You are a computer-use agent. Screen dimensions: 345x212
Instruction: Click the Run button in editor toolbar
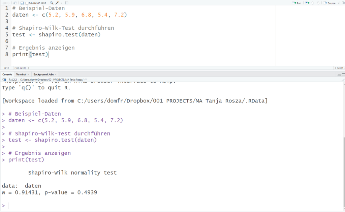tap(297, 3)
